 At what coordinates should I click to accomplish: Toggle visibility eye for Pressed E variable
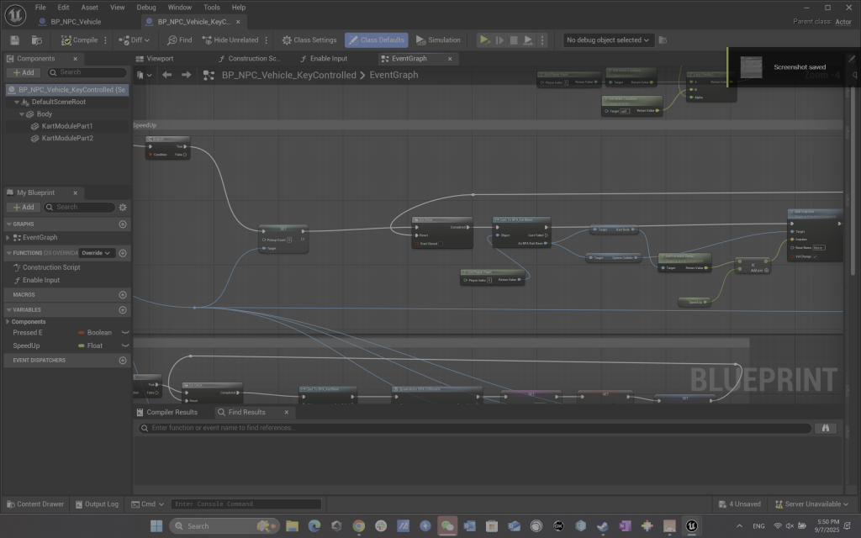point(124,333)
